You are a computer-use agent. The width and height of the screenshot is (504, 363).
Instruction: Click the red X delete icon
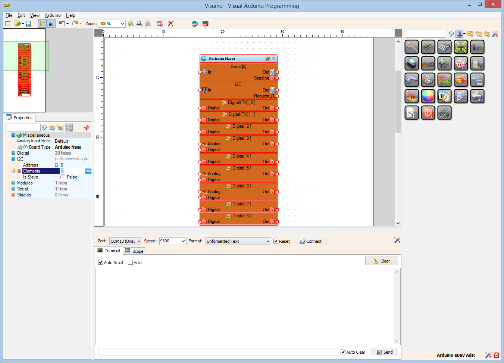[170, 24]
